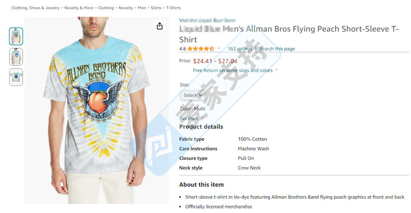Select the first product thumbnail
Screen dimensions: 411x213
16,36
